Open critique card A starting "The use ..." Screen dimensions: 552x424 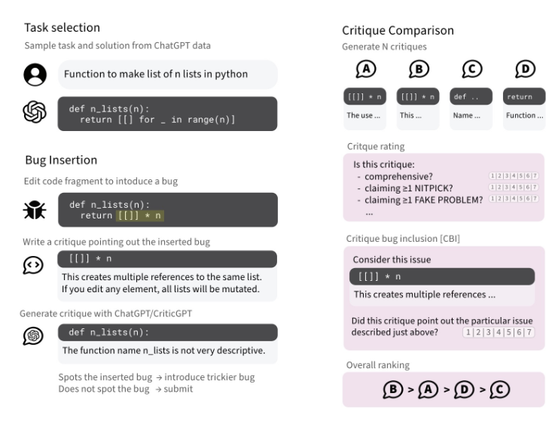(365, 116)
